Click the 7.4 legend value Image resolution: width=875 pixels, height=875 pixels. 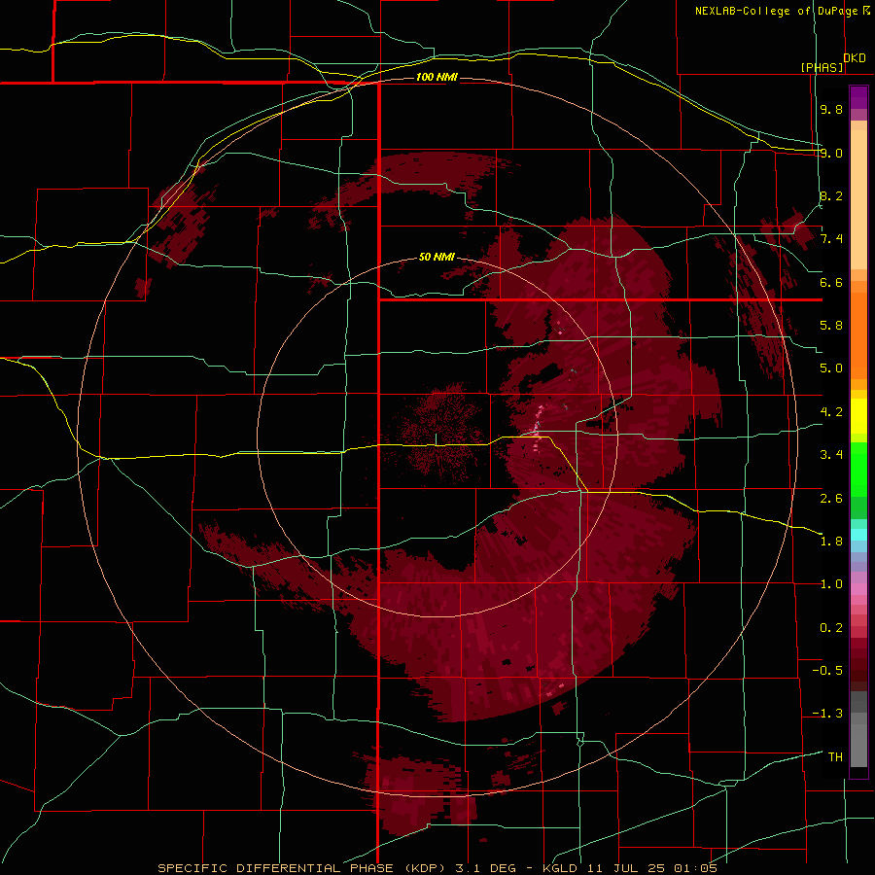coord(831,239)
